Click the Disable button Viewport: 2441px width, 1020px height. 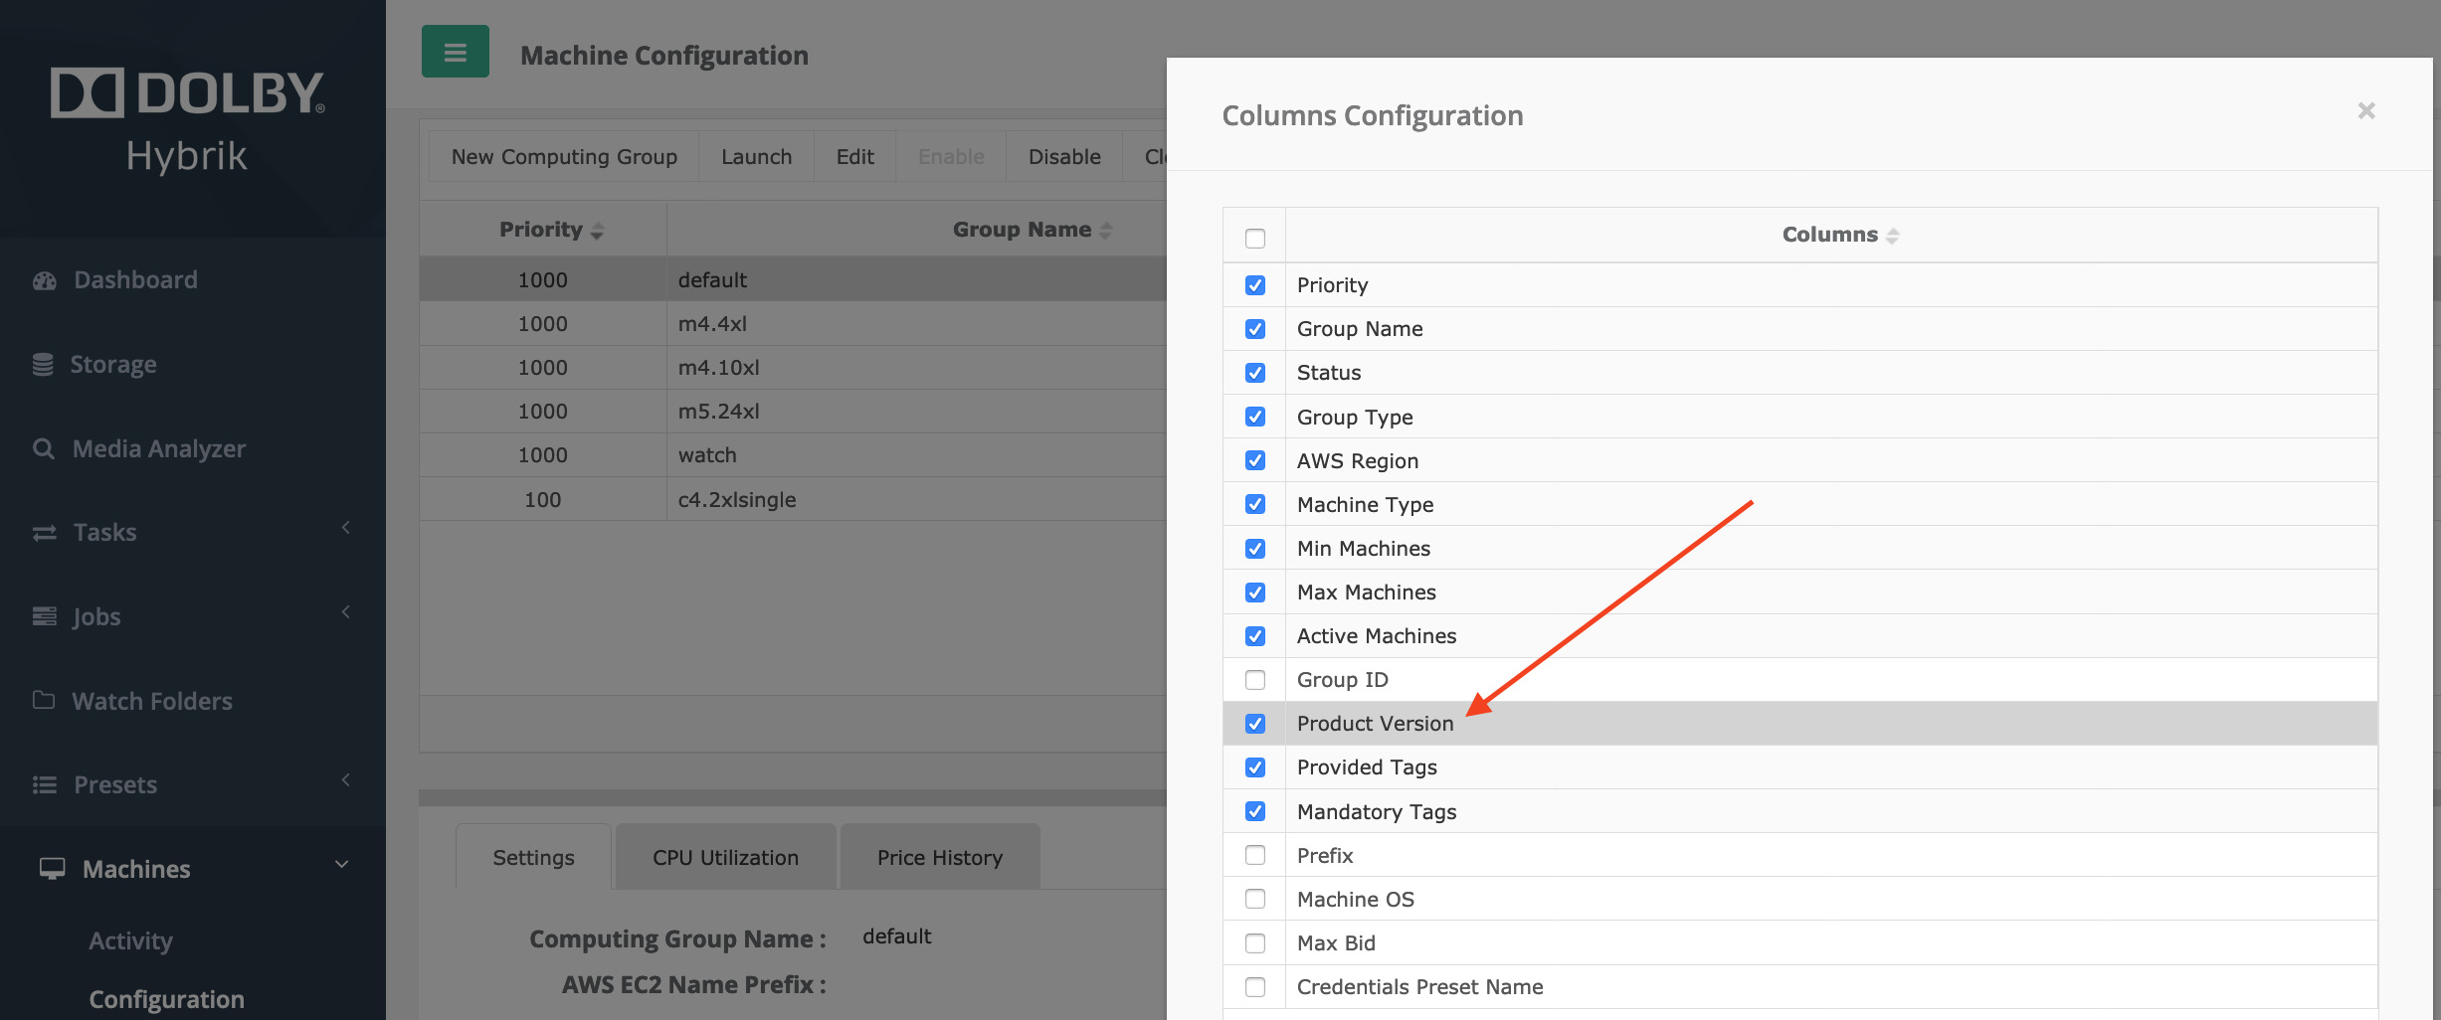pos(1064,157)
